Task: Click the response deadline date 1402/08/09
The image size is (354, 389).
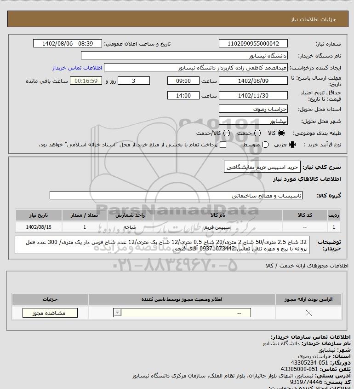Action: coord(253,81)
